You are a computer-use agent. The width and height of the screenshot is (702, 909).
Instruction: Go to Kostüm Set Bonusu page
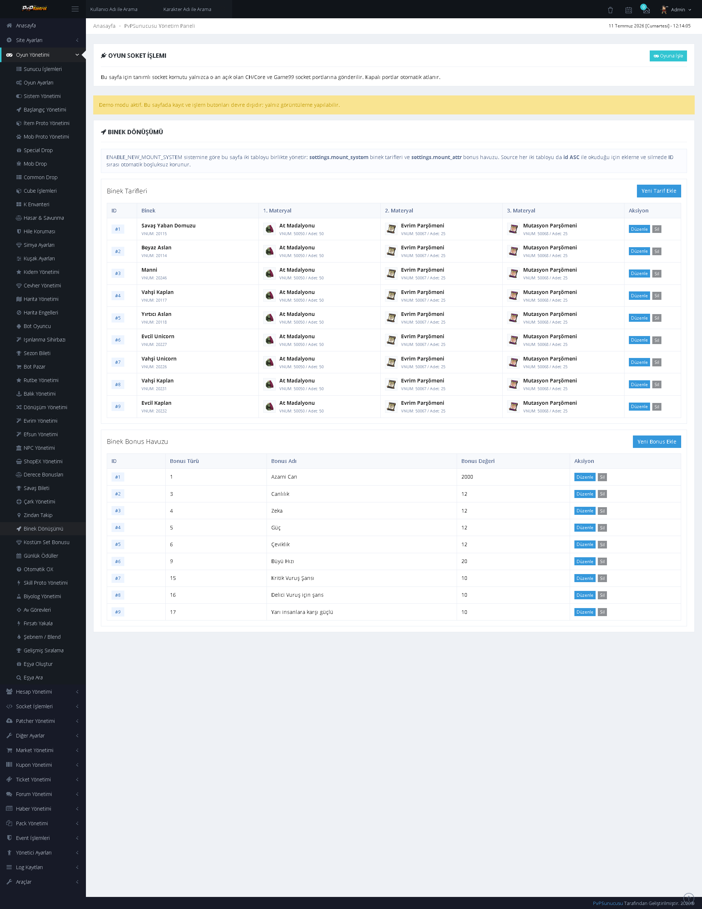click(x=46, y=542)
